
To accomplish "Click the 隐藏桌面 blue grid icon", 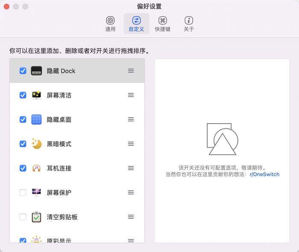I will point(36,119).
